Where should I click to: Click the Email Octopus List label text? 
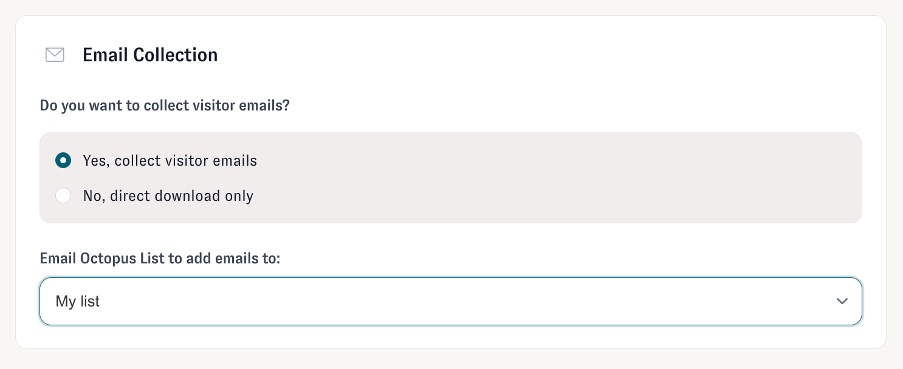159,258
